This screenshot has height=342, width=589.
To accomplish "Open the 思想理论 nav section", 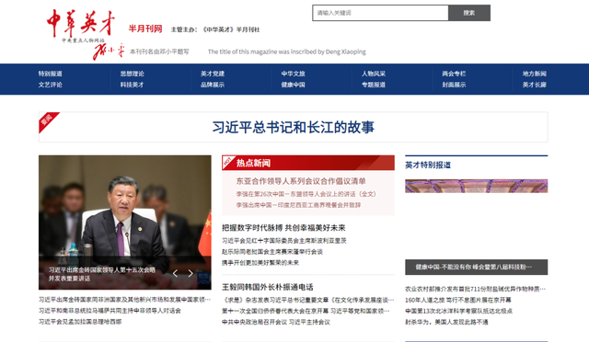I will [x=133, y=74].
